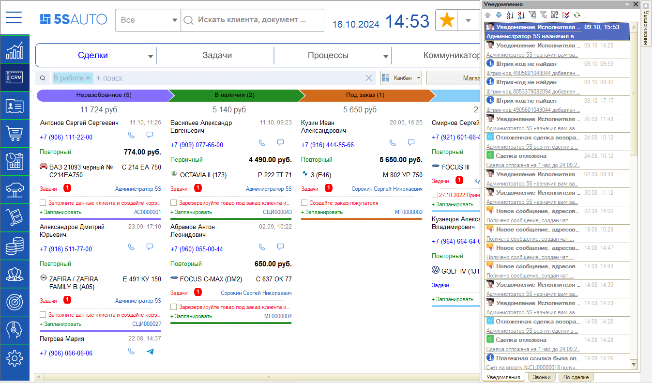Clear the notifications filter

pyautogui.click(x=543, y=15)
